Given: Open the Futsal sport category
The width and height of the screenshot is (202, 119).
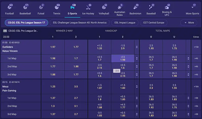Looking at the screenshot, I should pos(41,10).
